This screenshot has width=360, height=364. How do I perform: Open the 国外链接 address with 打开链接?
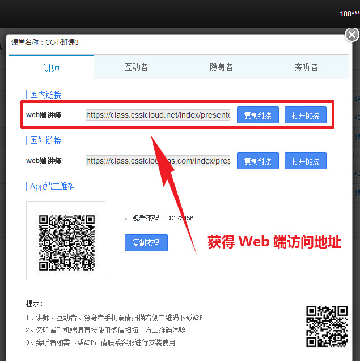[x=305, y=161]
